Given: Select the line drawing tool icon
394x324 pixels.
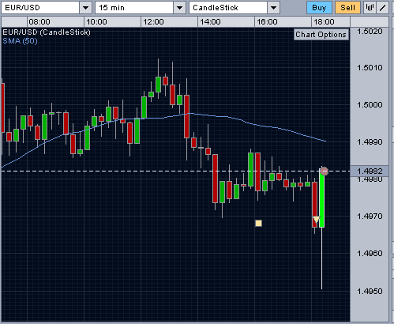Looking at the screenshot, I should (x=382, y=8).
